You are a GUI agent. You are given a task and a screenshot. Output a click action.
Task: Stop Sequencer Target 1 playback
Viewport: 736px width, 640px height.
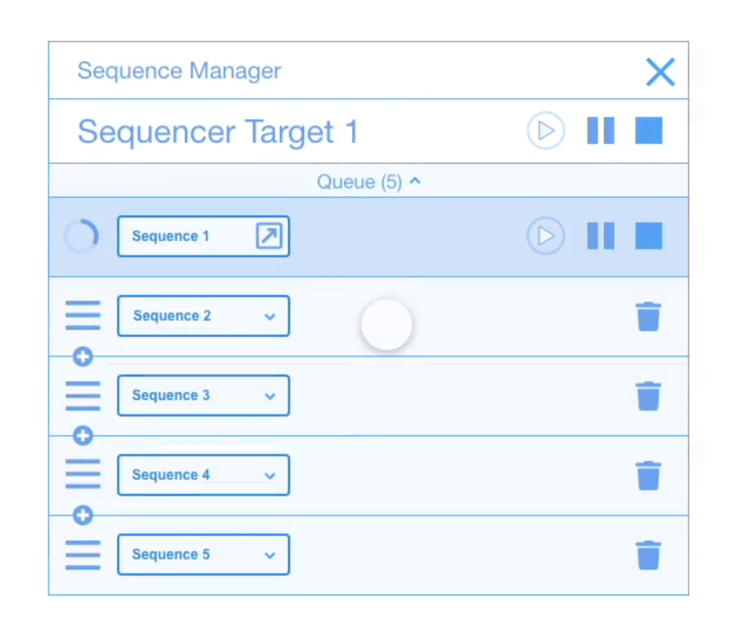(x=648, y=130)
